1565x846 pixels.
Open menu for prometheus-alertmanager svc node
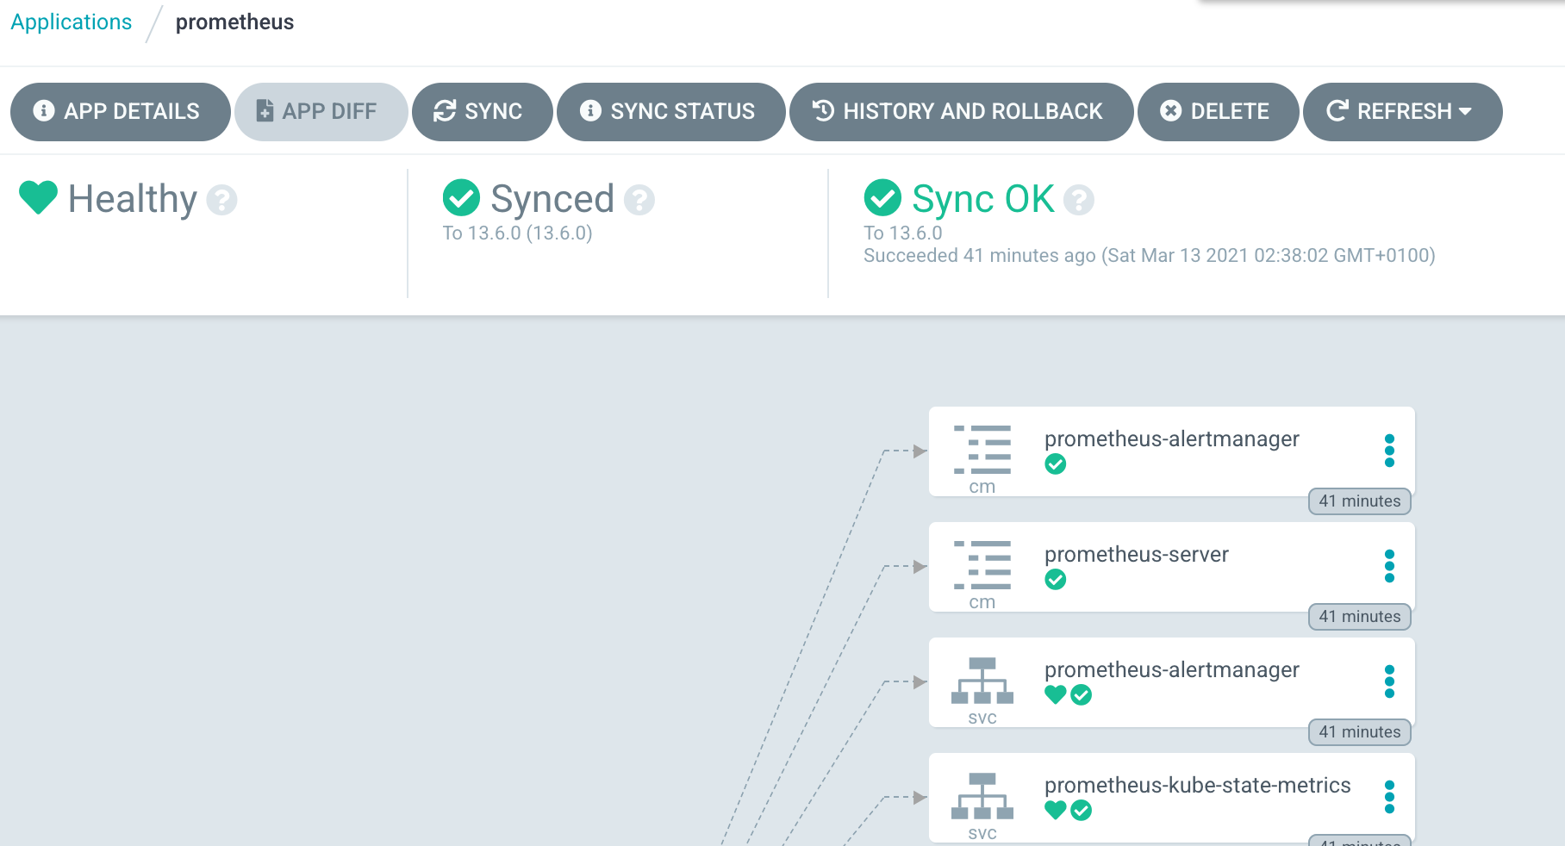tap(1389, 681)
